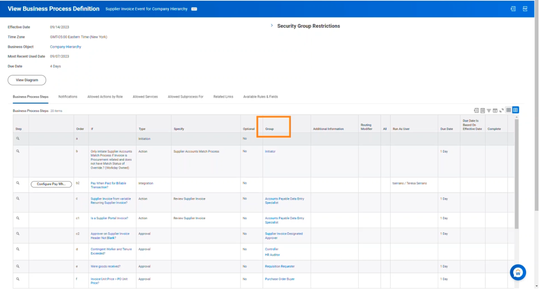Click the View Diagram button
Viewport: 540px width, 290px height.
click(27, 80)
